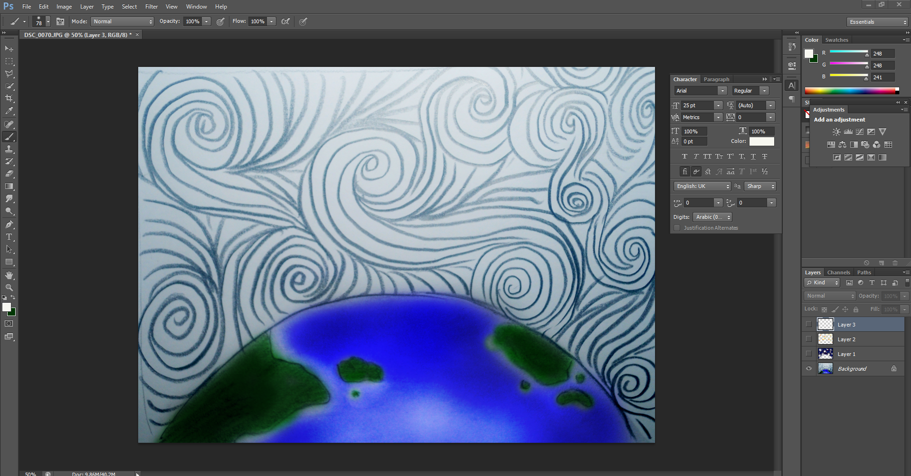Select the Crop tool

(9, 98)
